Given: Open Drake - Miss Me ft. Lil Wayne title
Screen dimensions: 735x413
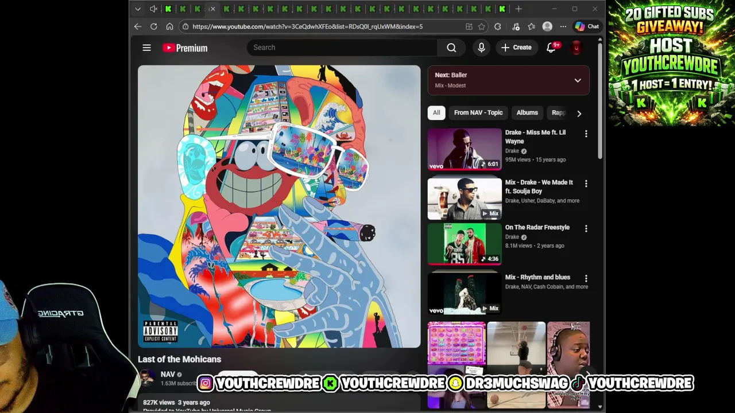Looking at the screenshot, I should tap(535, 137).
